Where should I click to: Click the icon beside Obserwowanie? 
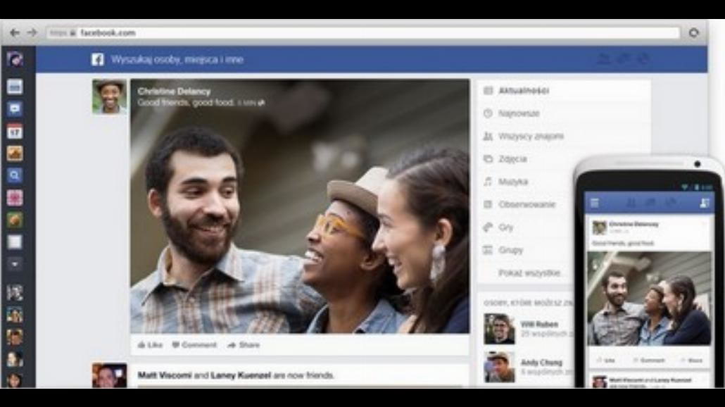(x=488, y=204)
